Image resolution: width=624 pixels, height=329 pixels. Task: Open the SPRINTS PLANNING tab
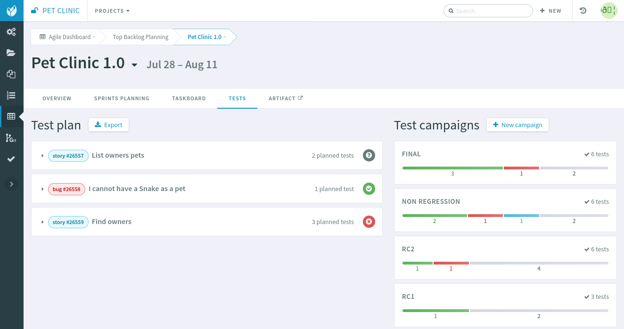pyautogui.click(x=122, y=98)
